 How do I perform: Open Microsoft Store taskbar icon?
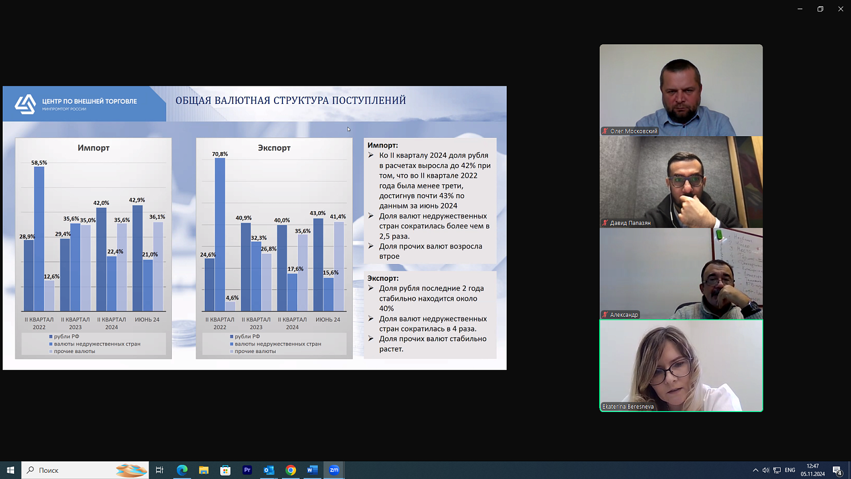pos(225,470)
